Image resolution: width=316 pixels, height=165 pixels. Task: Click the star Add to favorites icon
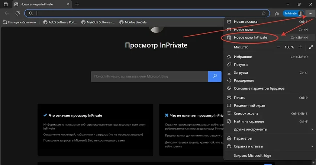point(264,13)
